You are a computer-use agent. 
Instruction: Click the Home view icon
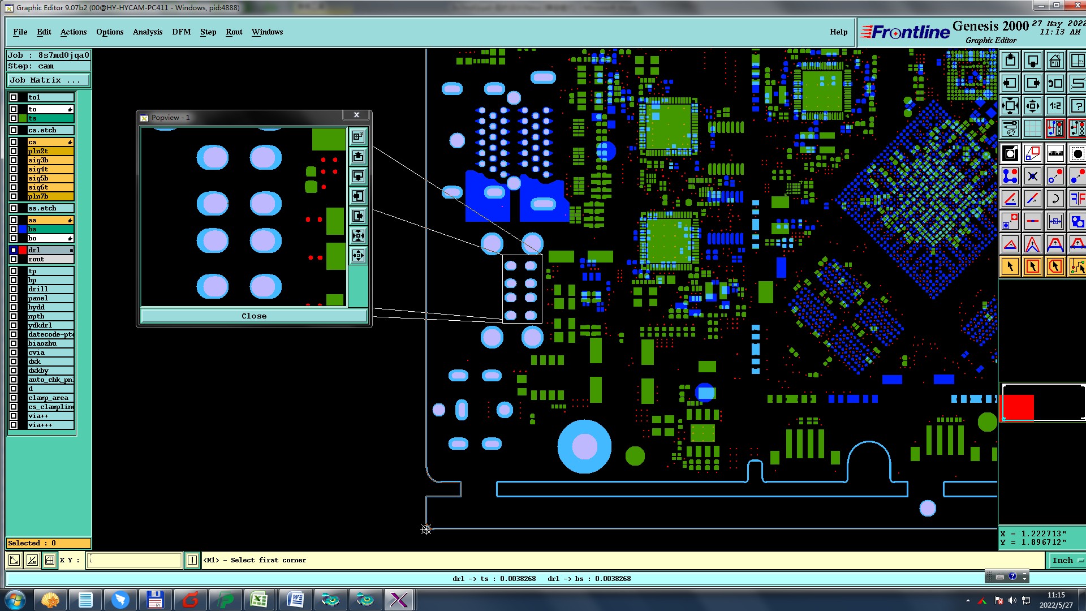click(x=1055, y=61)
